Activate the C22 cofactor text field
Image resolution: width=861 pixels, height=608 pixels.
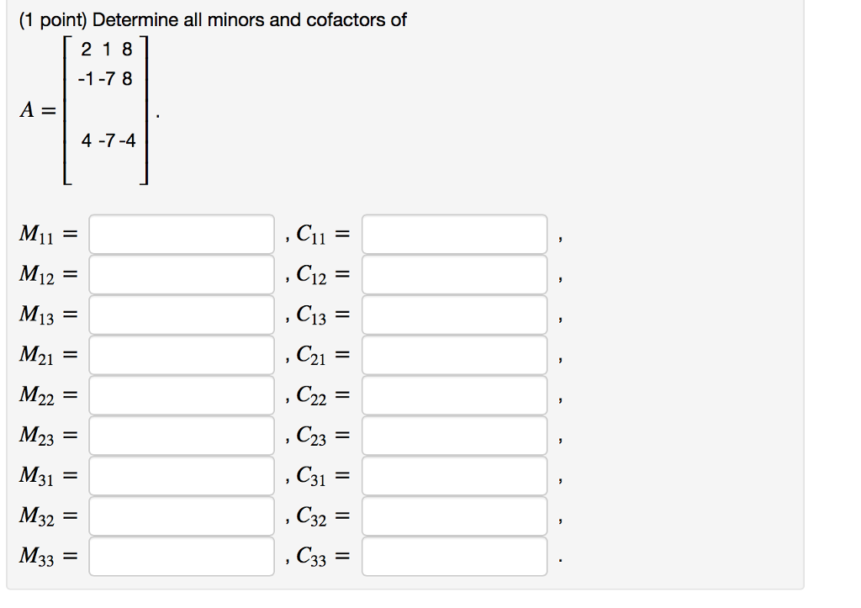[455, 396]
